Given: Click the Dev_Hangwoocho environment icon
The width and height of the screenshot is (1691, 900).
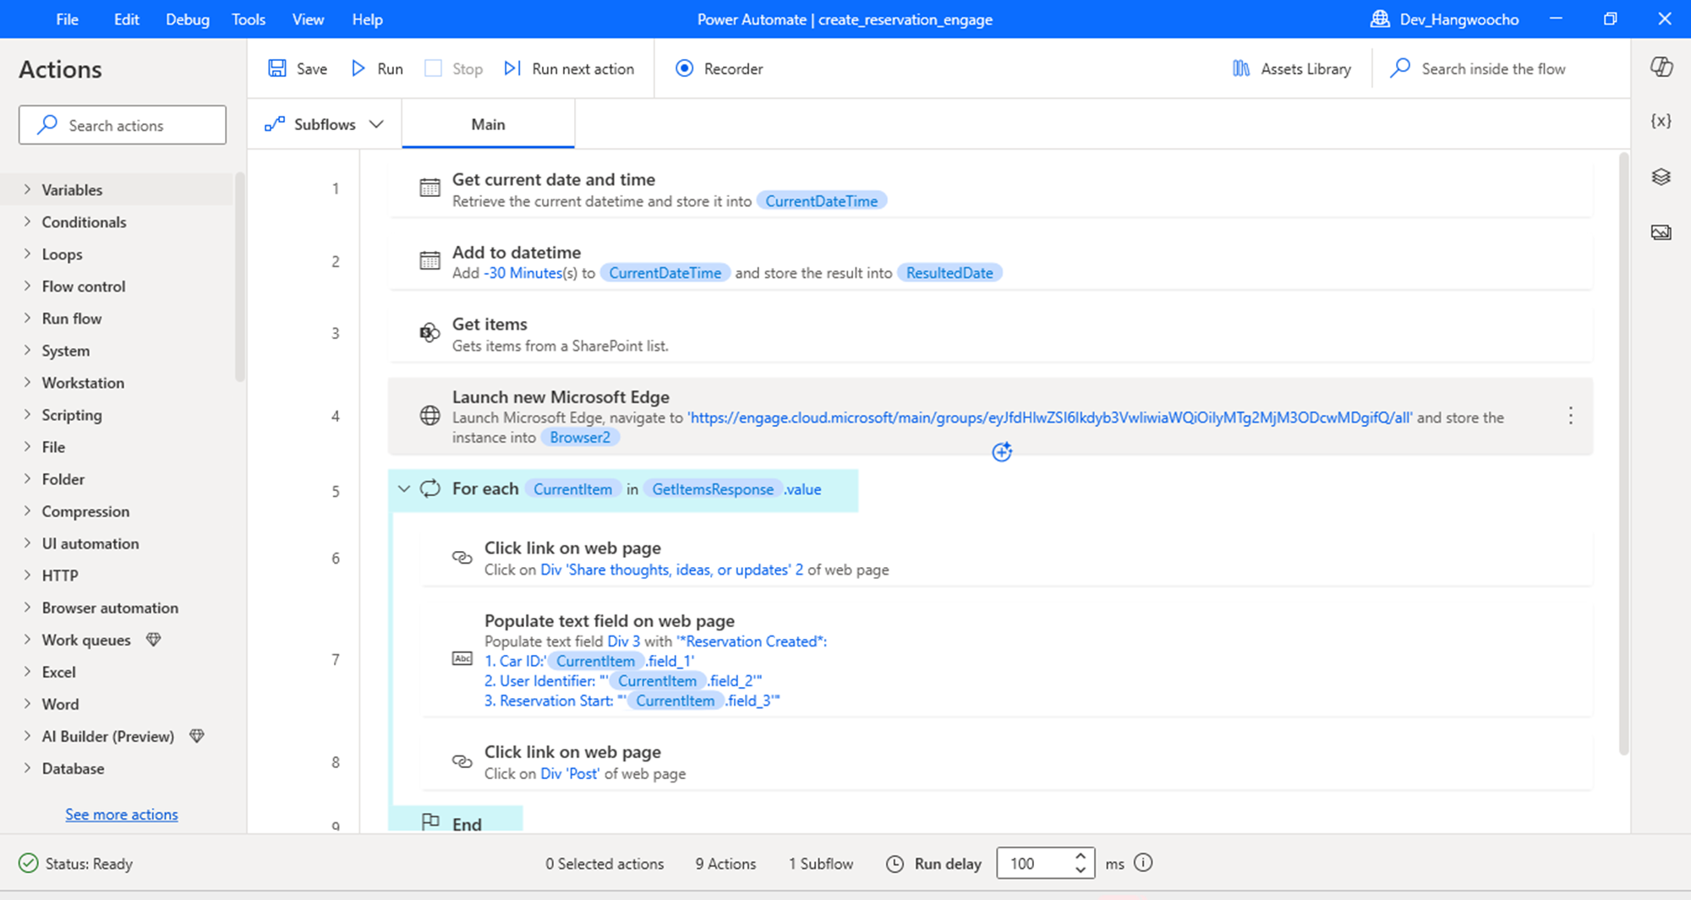Looking at the screenshot, I should tap(1380, 19).
